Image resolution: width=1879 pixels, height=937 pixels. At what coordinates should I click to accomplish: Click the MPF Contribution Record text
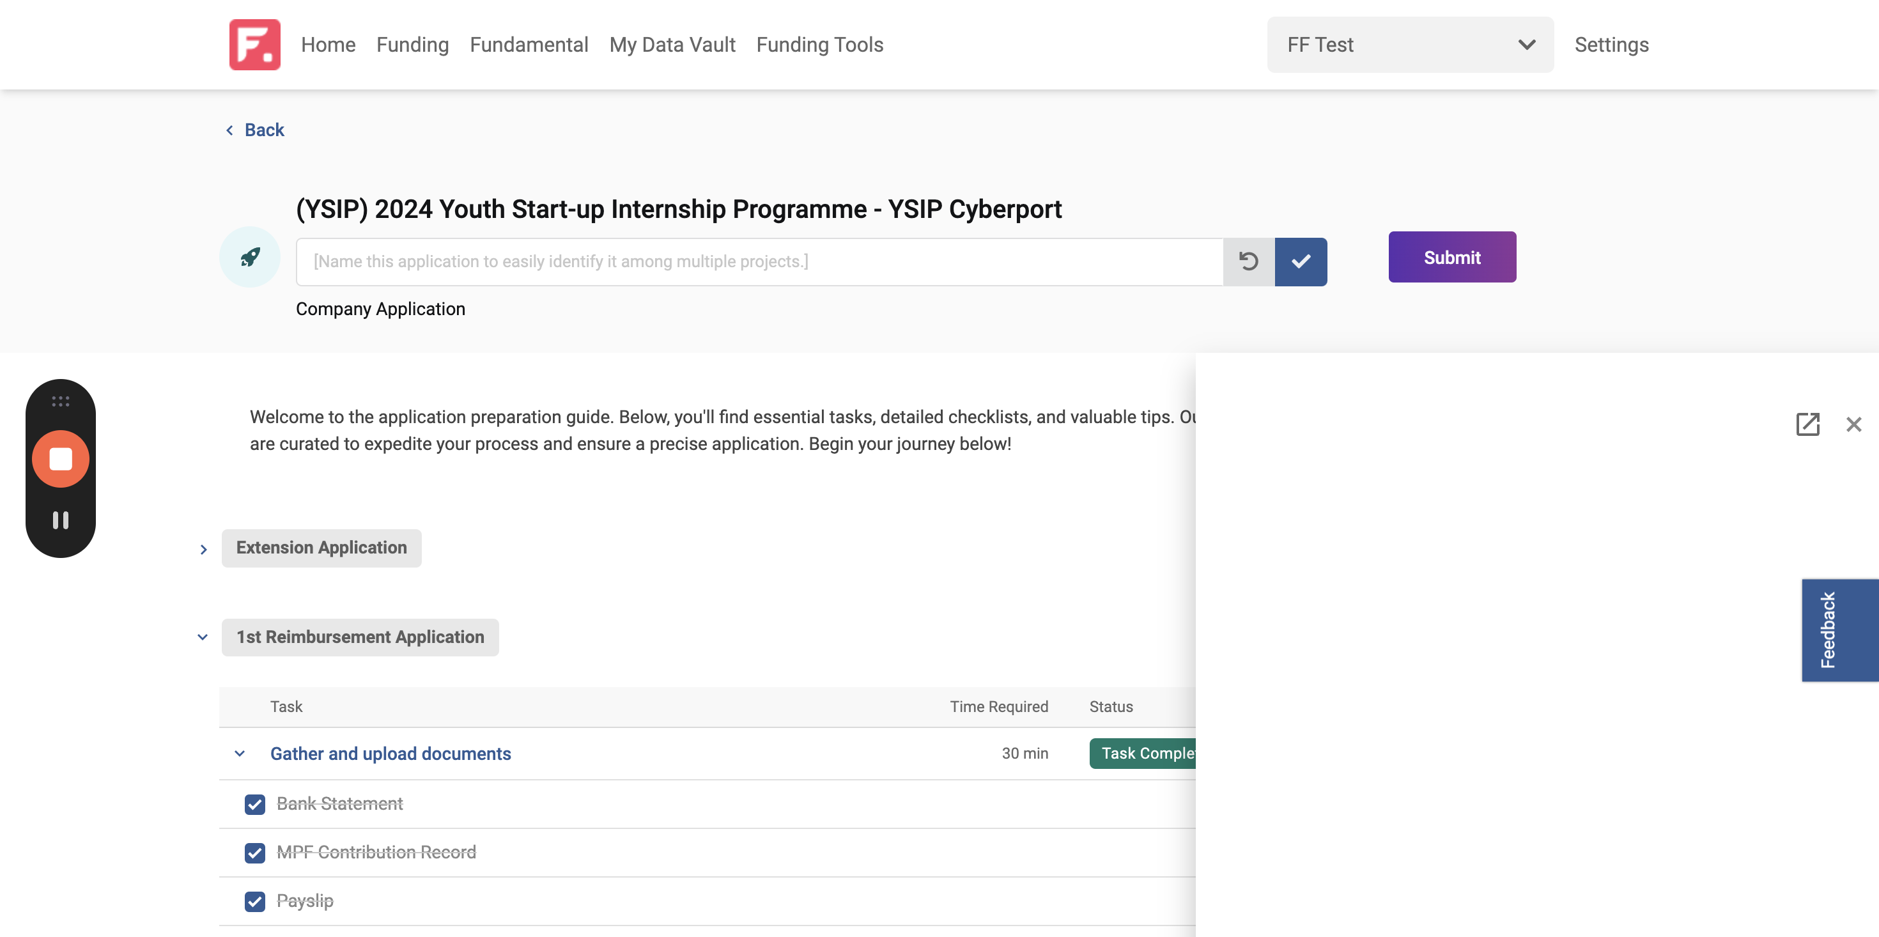point(376,853)
